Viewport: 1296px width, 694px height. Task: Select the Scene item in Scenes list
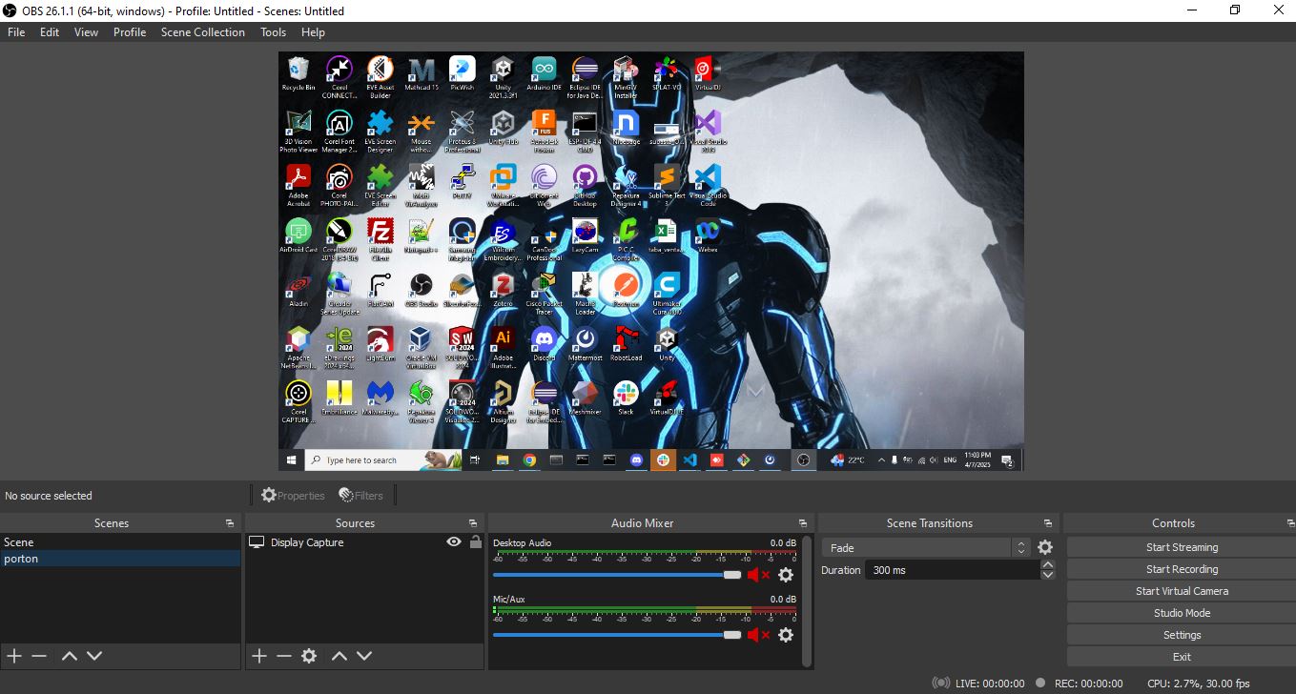click(x=19, y=542)
